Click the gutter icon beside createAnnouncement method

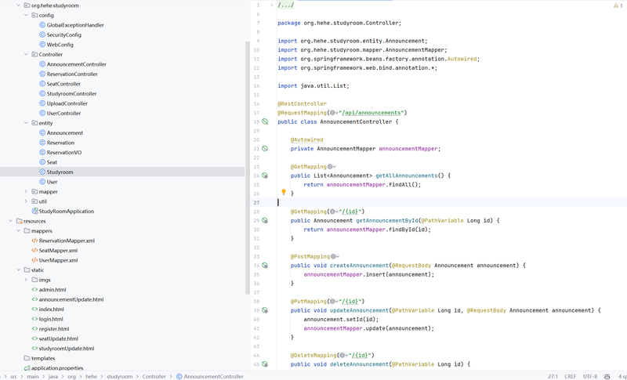point(265,266)
